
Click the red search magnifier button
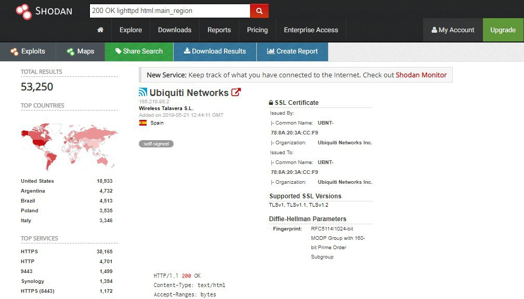click(x=259, y=11)
